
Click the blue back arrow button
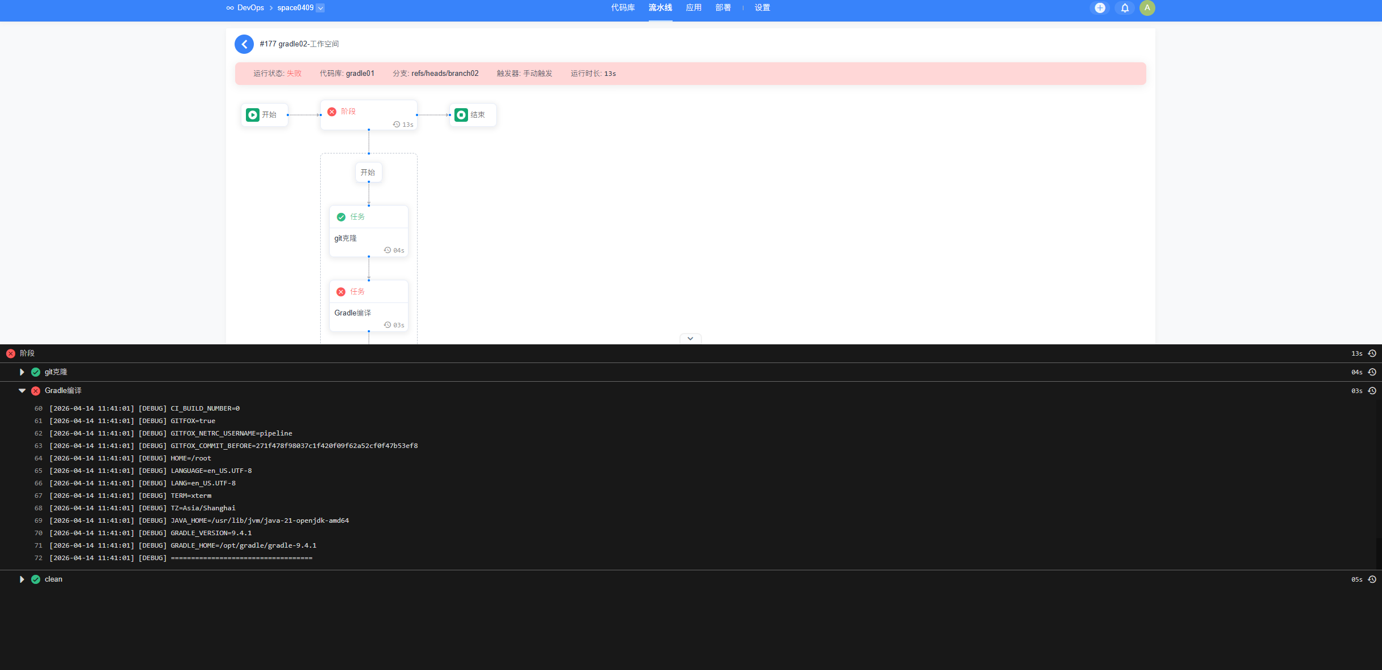pos(244,44)
